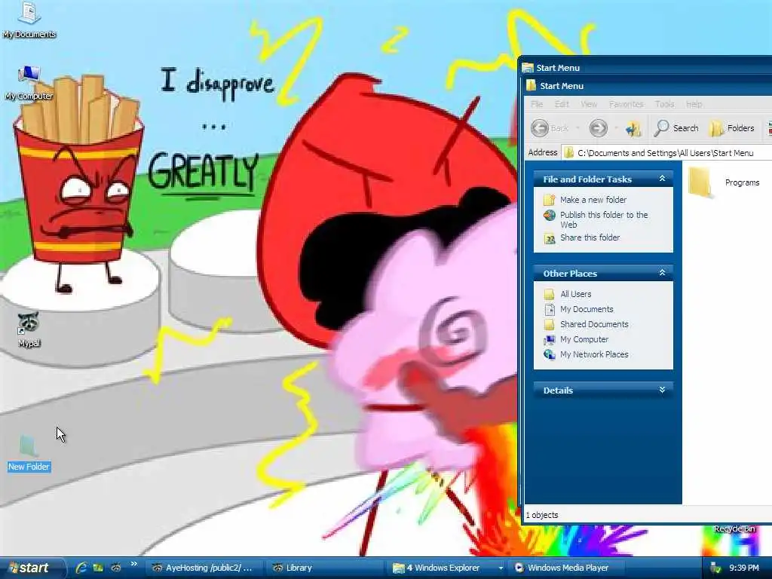The image size is (772, 579).
Task: Expand the Details panel
Action: click(662, 390)
